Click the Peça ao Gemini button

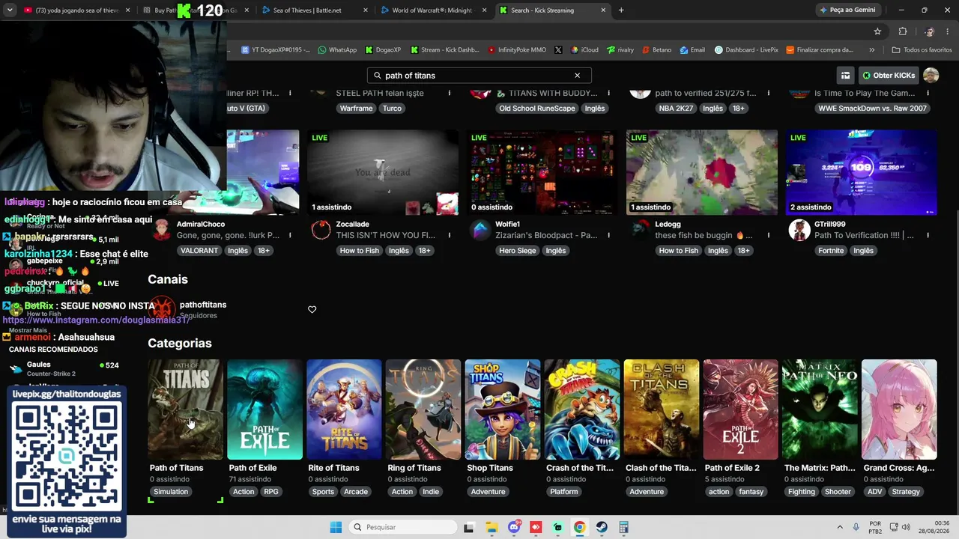[x=847, y=10]
